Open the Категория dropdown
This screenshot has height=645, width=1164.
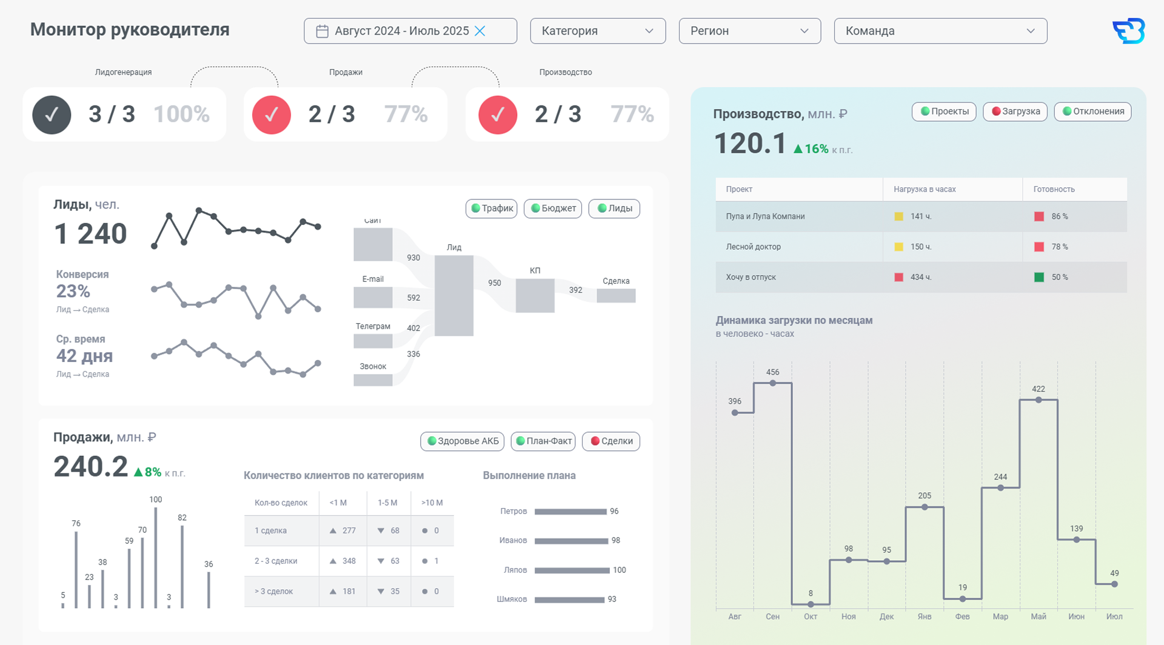[x=598, y=31]
